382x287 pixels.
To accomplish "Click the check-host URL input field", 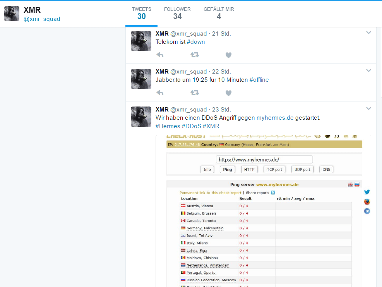I will [x=264, y=160].
